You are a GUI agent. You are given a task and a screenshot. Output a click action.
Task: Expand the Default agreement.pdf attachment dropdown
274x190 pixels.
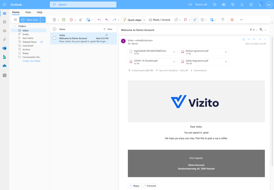225,51
